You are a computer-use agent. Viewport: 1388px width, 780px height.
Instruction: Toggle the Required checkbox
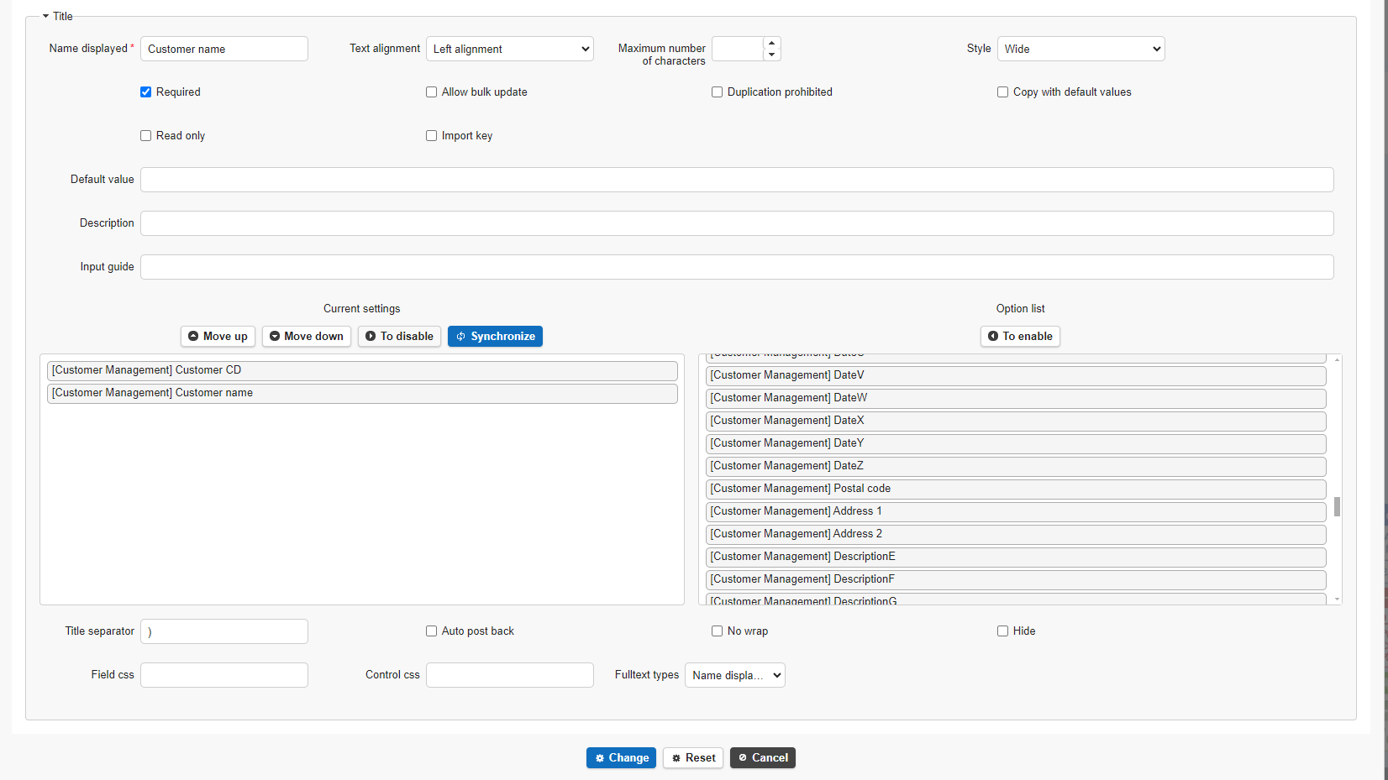[145, 92]
